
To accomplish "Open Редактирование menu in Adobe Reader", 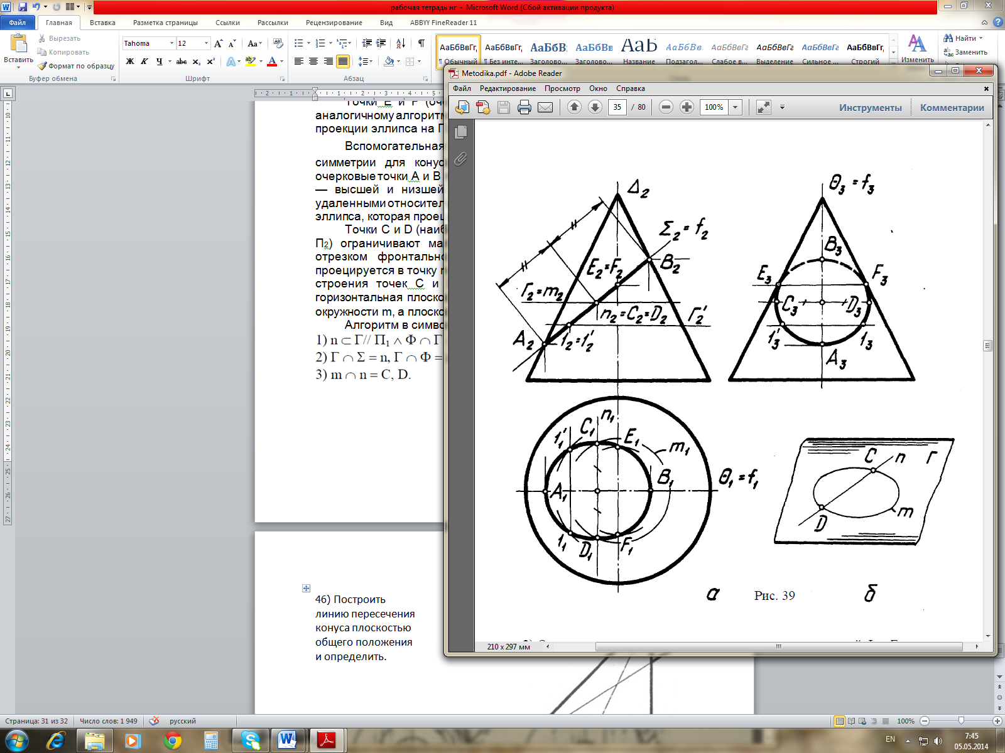I will coord(508,88).
